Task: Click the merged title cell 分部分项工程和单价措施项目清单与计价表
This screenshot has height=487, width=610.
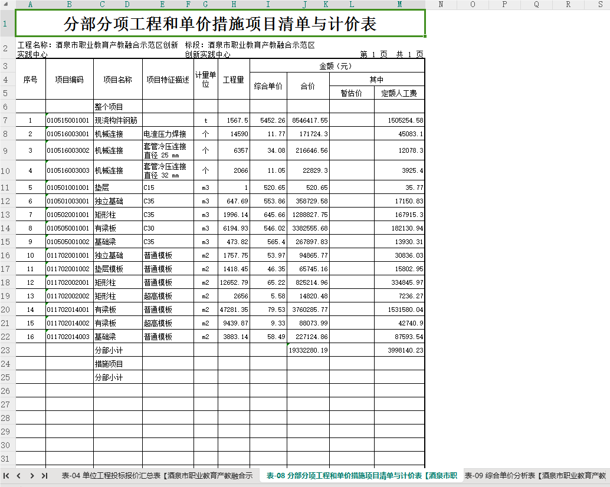Action: [x=220, y=24]
